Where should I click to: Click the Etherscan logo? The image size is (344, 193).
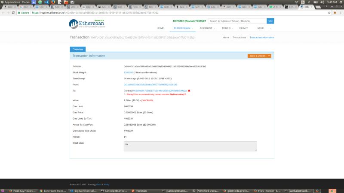[87, 24]
